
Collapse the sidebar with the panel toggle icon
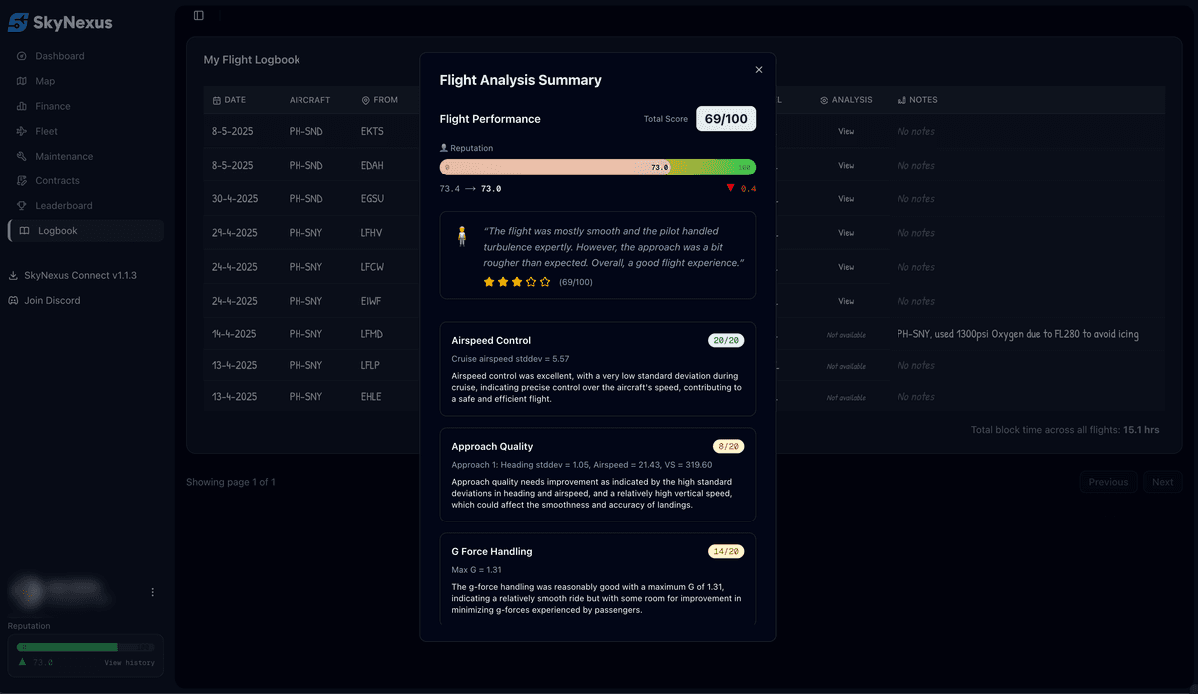point(198,16)
